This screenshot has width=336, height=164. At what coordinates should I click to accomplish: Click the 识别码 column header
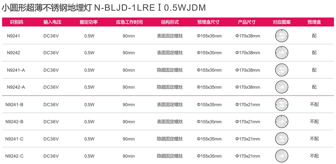click(16, 22)
